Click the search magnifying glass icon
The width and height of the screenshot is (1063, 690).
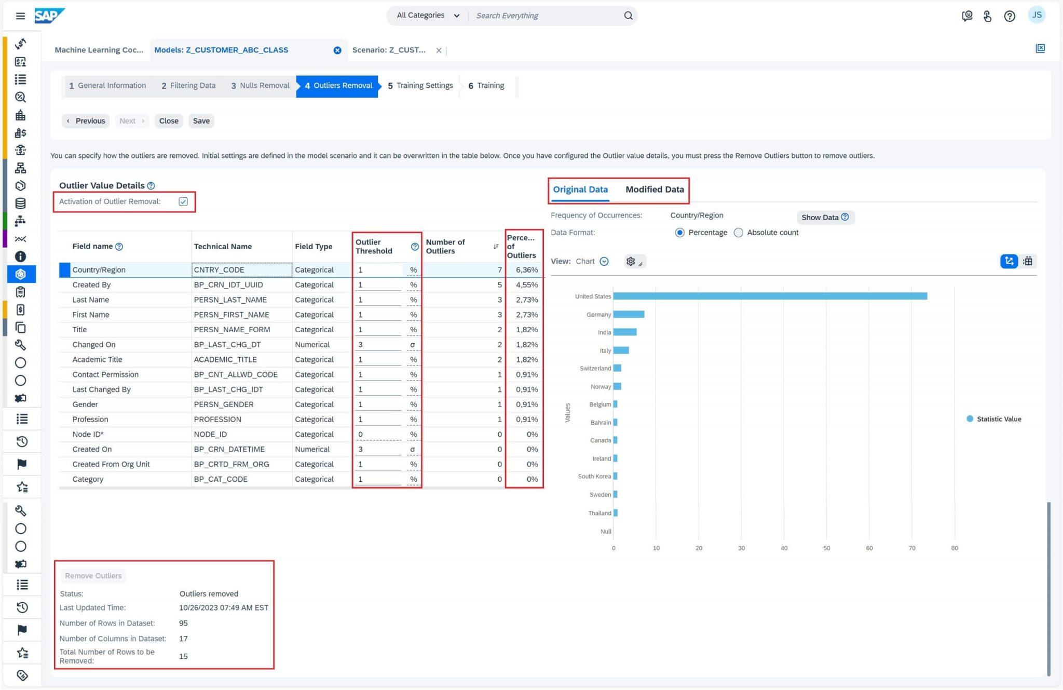click(x=628, y=15)
